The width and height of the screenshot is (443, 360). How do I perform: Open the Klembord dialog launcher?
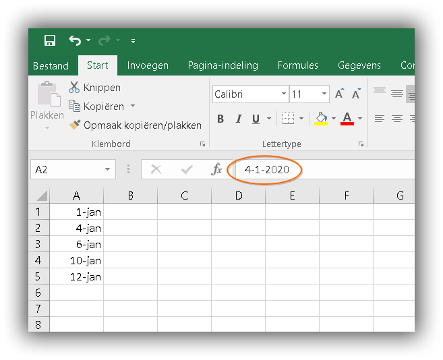[x=202, y=144]
